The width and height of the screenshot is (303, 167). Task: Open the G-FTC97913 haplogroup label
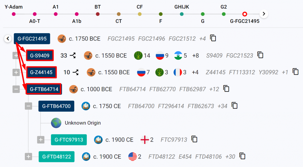[x=69, y=140]
